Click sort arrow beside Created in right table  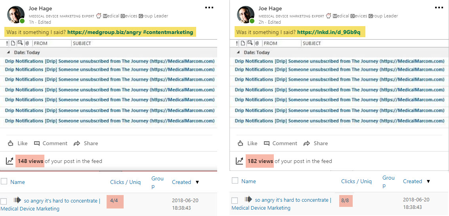[428, 181]
